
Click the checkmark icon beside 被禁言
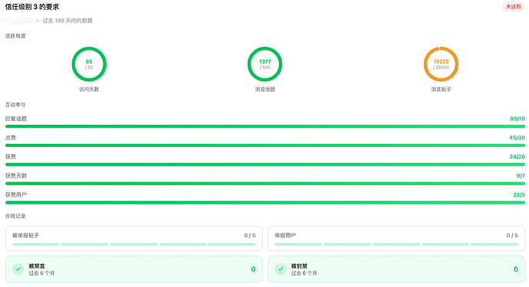tap(18, 269)
